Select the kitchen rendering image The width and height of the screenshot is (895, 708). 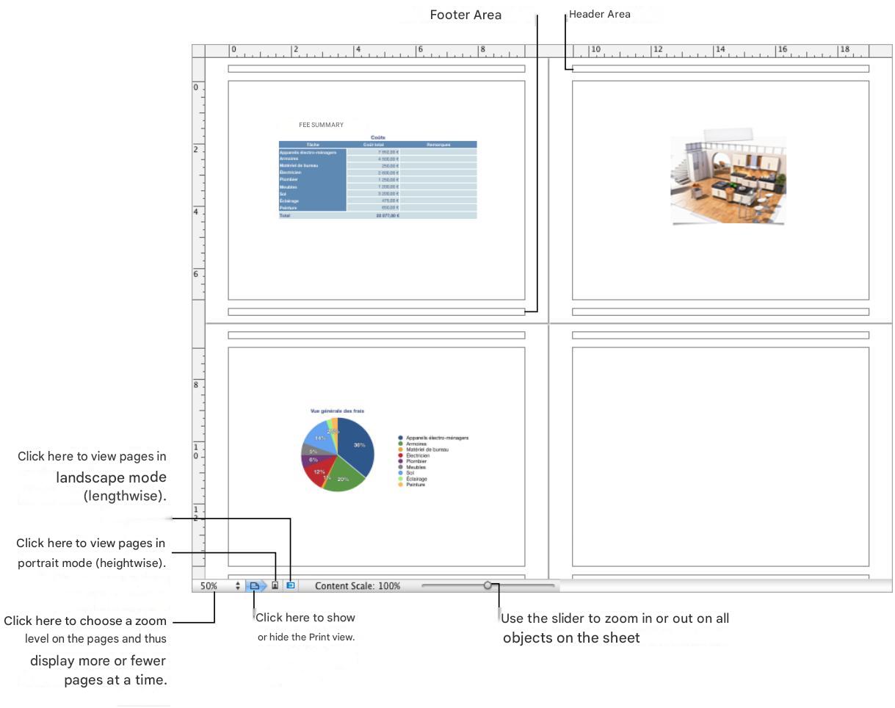[x=728, y=178]
